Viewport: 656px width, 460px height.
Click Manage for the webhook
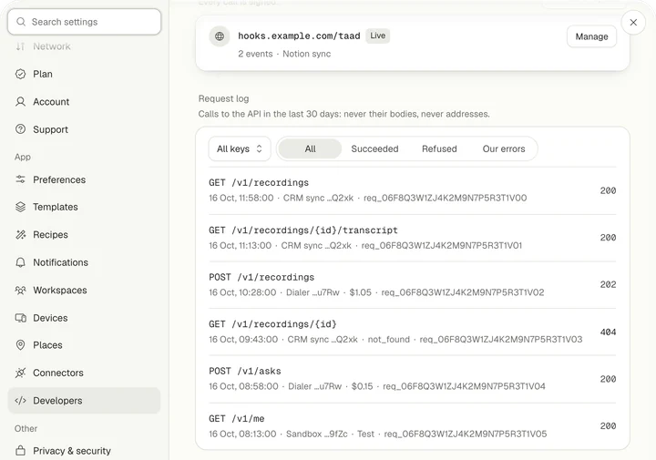tap(591, 36)
